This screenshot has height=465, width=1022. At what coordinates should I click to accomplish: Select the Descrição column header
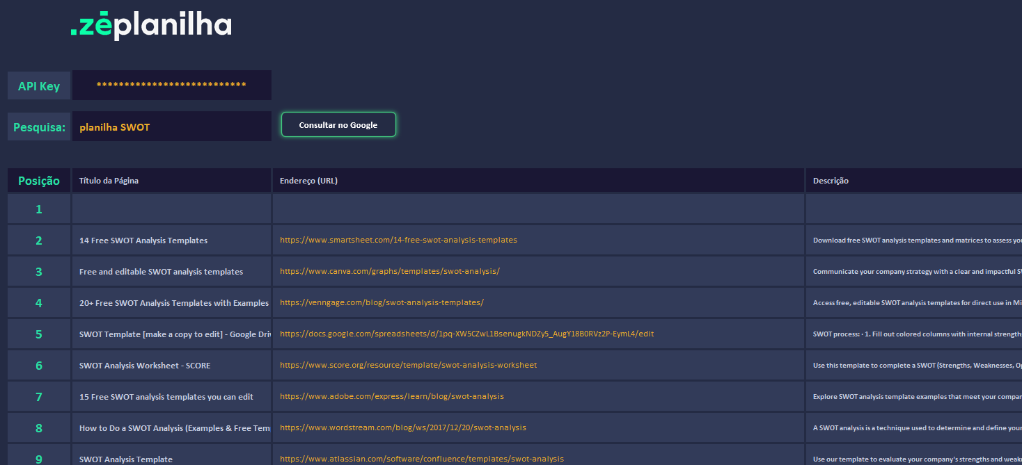pos(914,181)
